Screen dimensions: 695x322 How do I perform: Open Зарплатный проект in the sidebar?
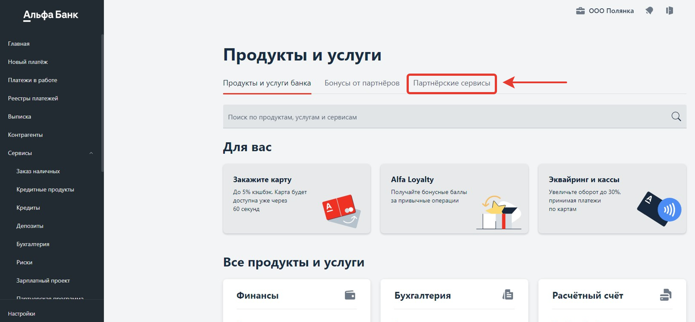point(43,281)
